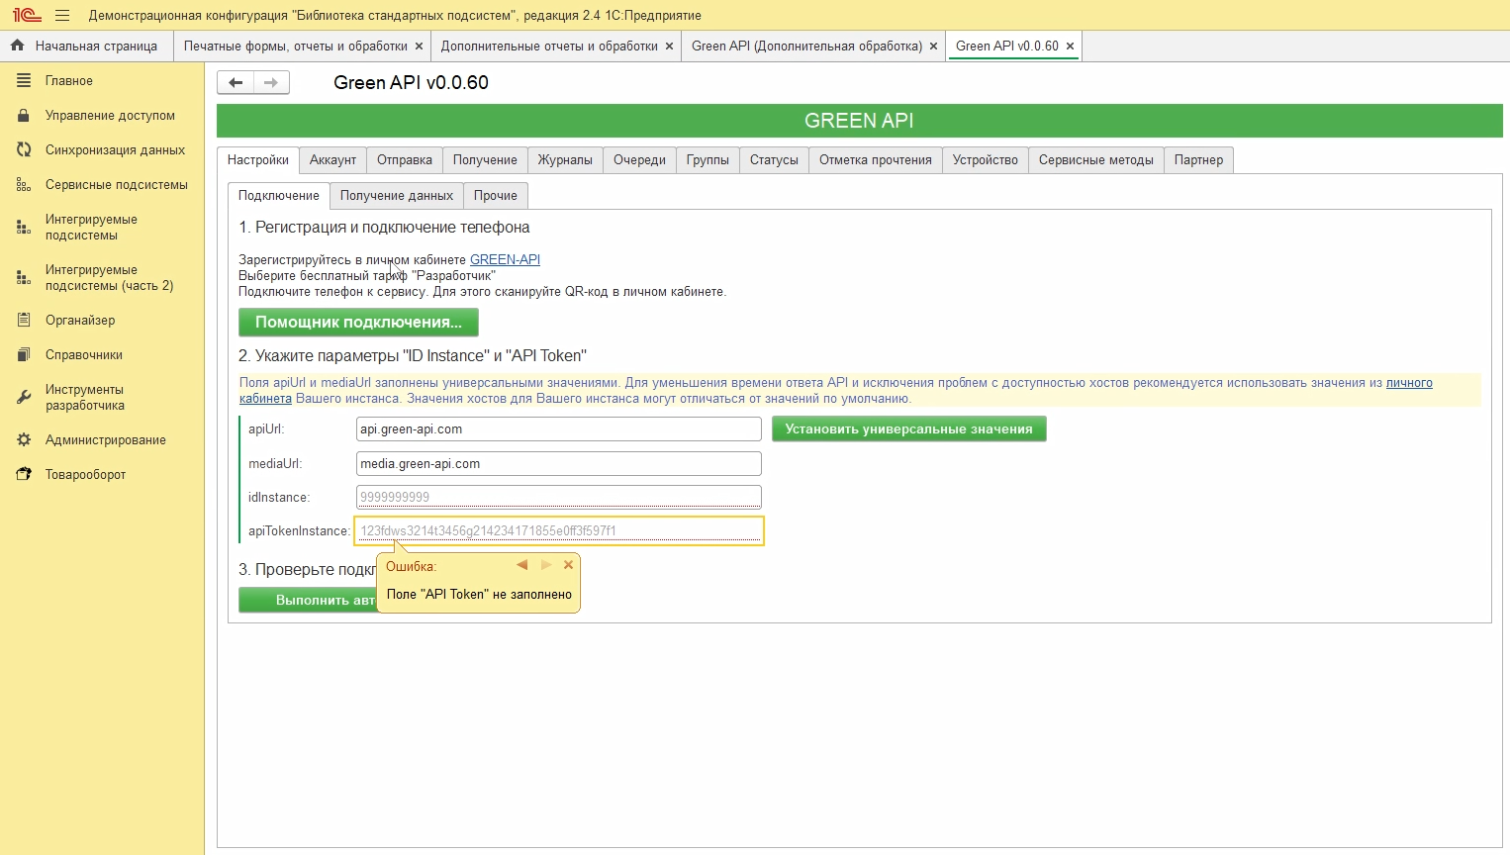1510x855 pixels.
Task: Launch the Помощник подключения wizard
Action: pyautogui.click(x=357, y=322)
